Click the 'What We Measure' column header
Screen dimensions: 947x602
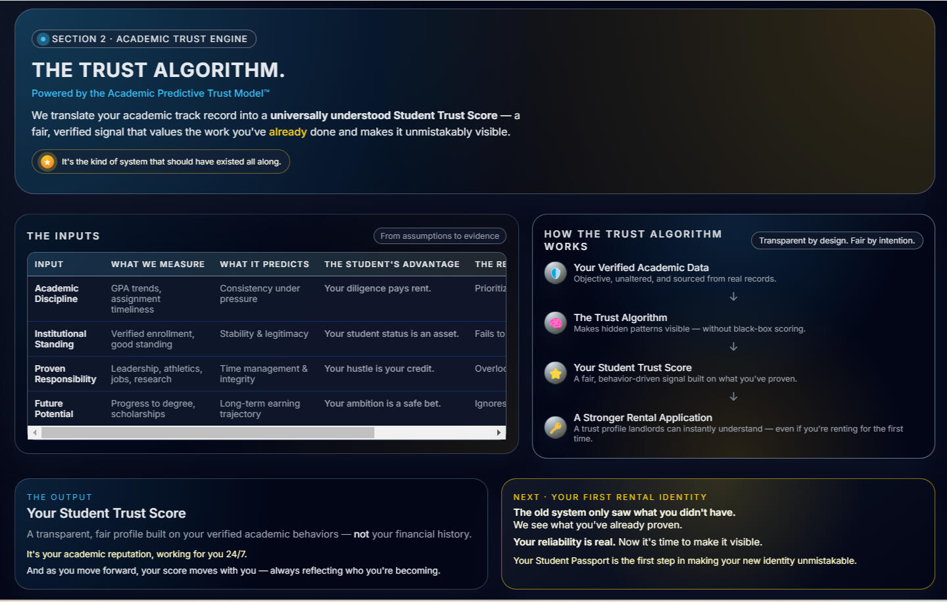click(x=158, y=264)
